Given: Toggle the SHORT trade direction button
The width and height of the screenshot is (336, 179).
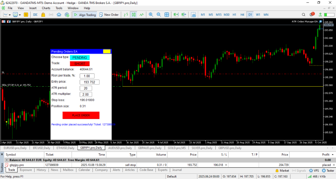Looking at the screenshot, I should (x=80, y=64).
